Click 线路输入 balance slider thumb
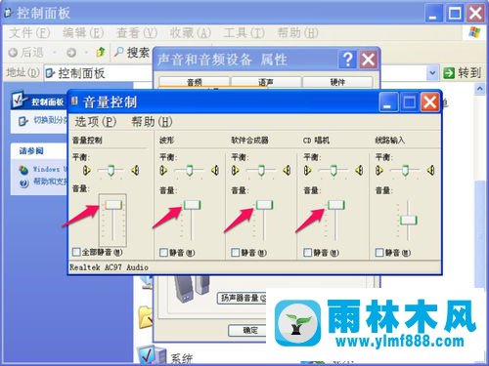 405,171
